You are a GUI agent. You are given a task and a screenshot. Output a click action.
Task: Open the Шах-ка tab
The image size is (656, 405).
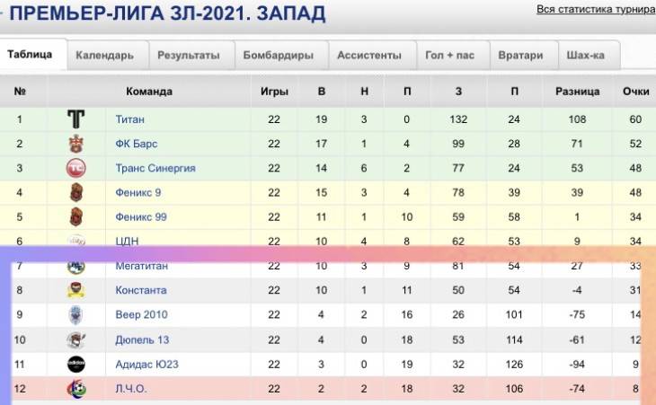(586, 55)
